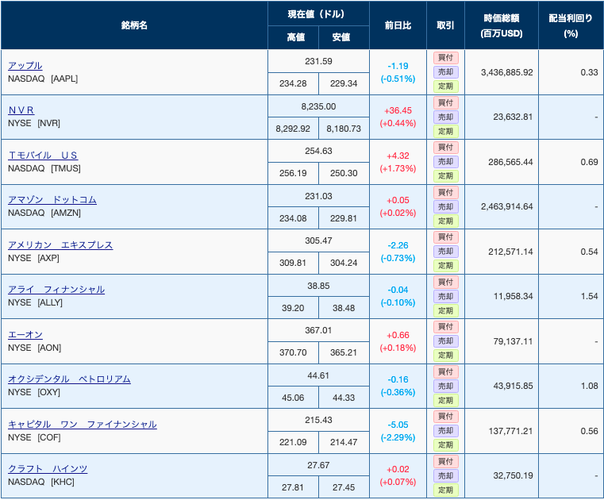Click 買付 button for OXY
The height and width of the screenshot is (500, 604).
tap(446, 372)
